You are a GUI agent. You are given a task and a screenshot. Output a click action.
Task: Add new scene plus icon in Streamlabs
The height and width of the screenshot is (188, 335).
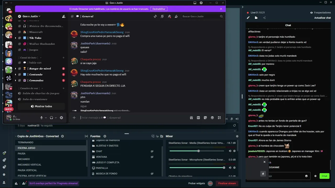(x=62, y=136)
